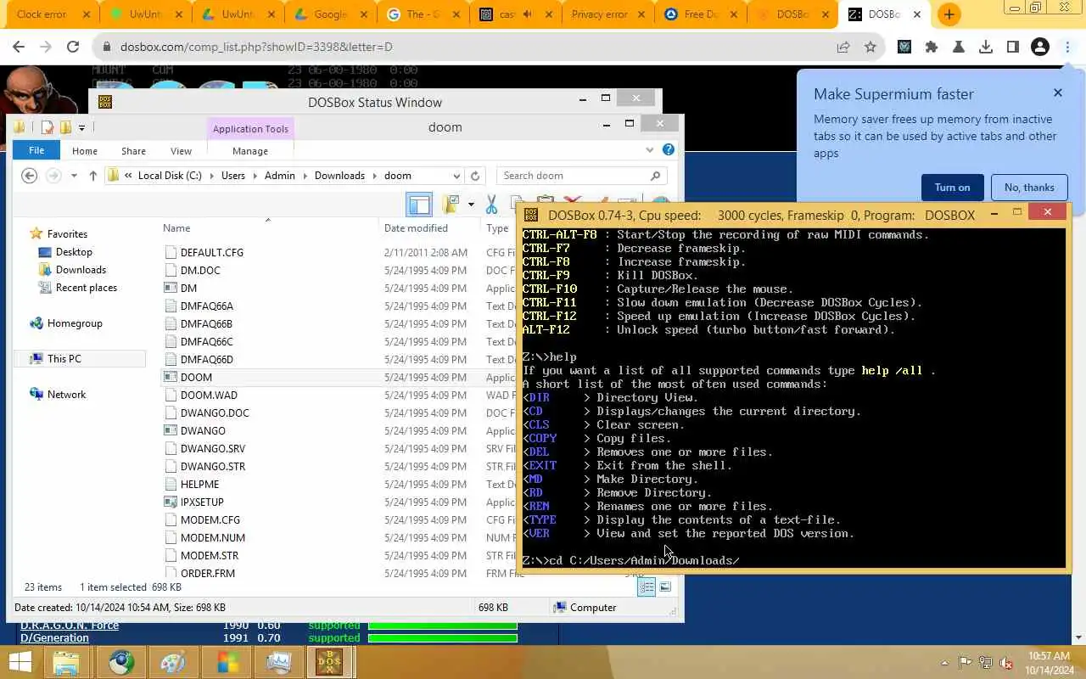
Task: Select Desktop in Favorites
Action: tap(74, 252)
